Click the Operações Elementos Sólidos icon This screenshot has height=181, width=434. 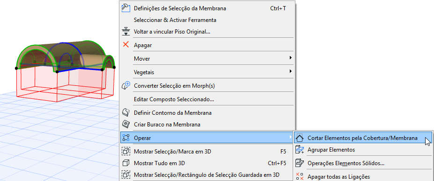coord(300,163)
